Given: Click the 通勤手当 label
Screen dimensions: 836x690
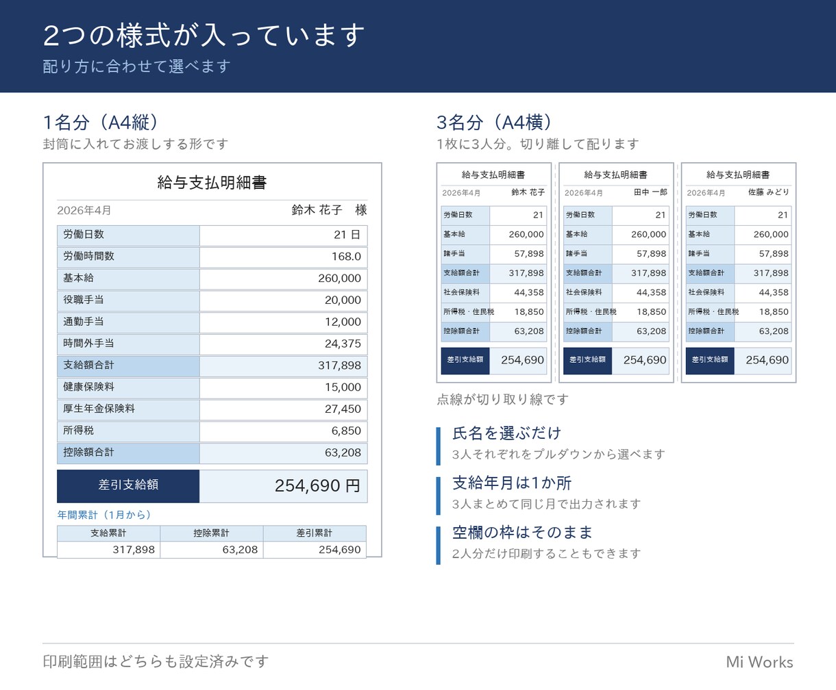Looking at the screenshot, I should coord(128,322).
